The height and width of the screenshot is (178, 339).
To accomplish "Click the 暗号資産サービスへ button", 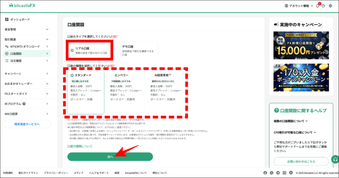I will (27, 124).
